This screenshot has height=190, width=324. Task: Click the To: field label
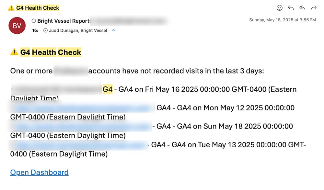click(x=35, y=30)
